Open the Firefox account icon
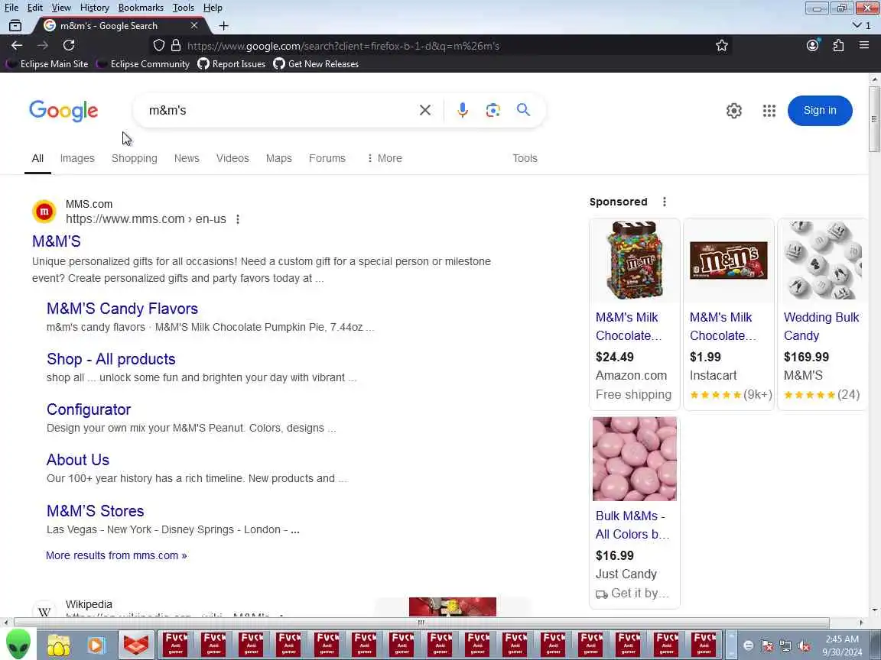 click(x=812, y=46)
